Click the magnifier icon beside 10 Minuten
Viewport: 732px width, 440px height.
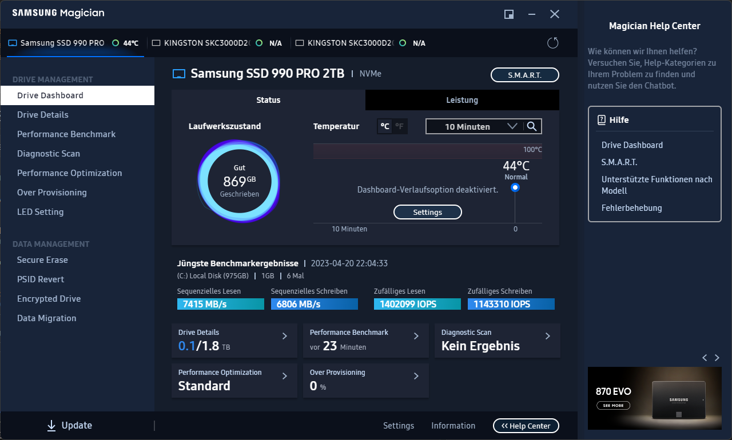(532, 126)
